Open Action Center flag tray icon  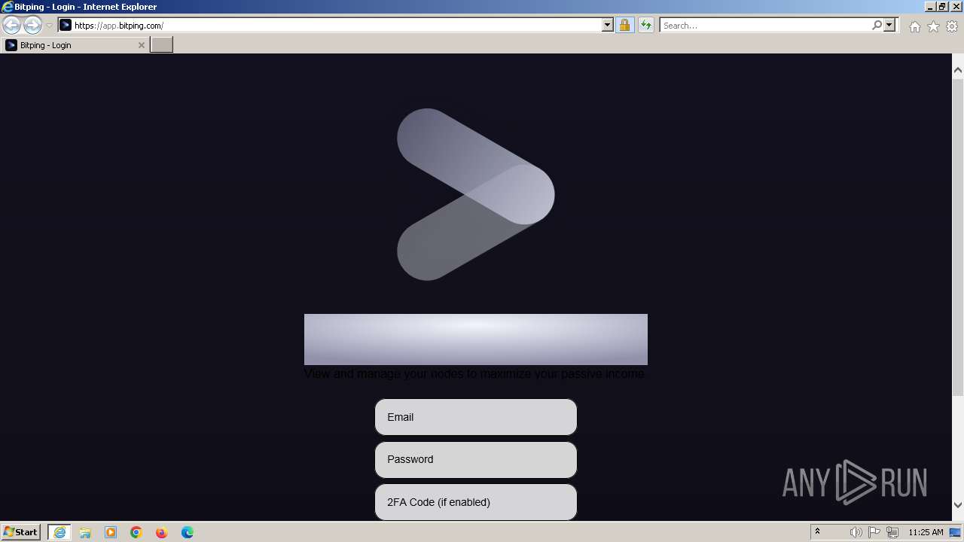click(874, 532)
